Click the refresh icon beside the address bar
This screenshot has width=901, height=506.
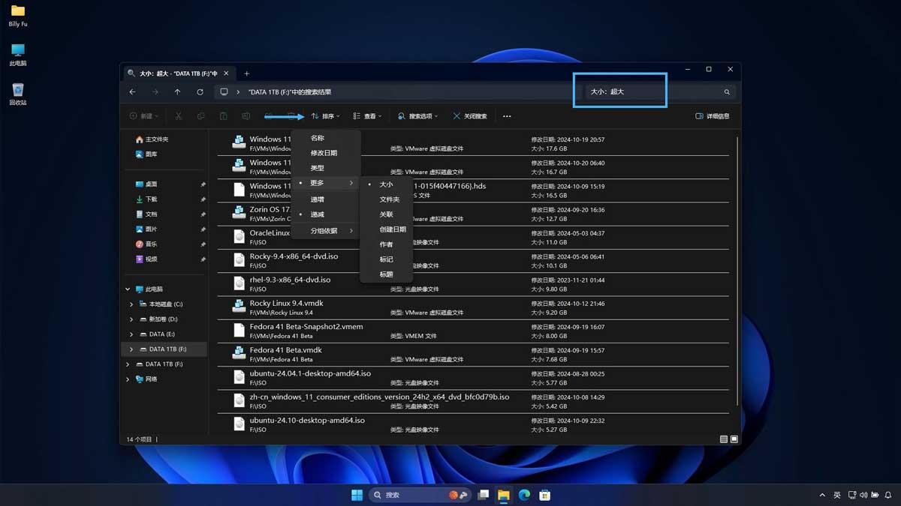[x=200, y=92]
